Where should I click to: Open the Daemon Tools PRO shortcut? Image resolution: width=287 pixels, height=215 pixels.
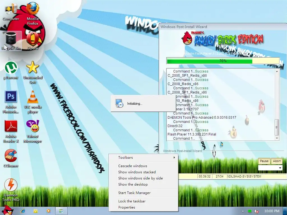pos(11,190)
